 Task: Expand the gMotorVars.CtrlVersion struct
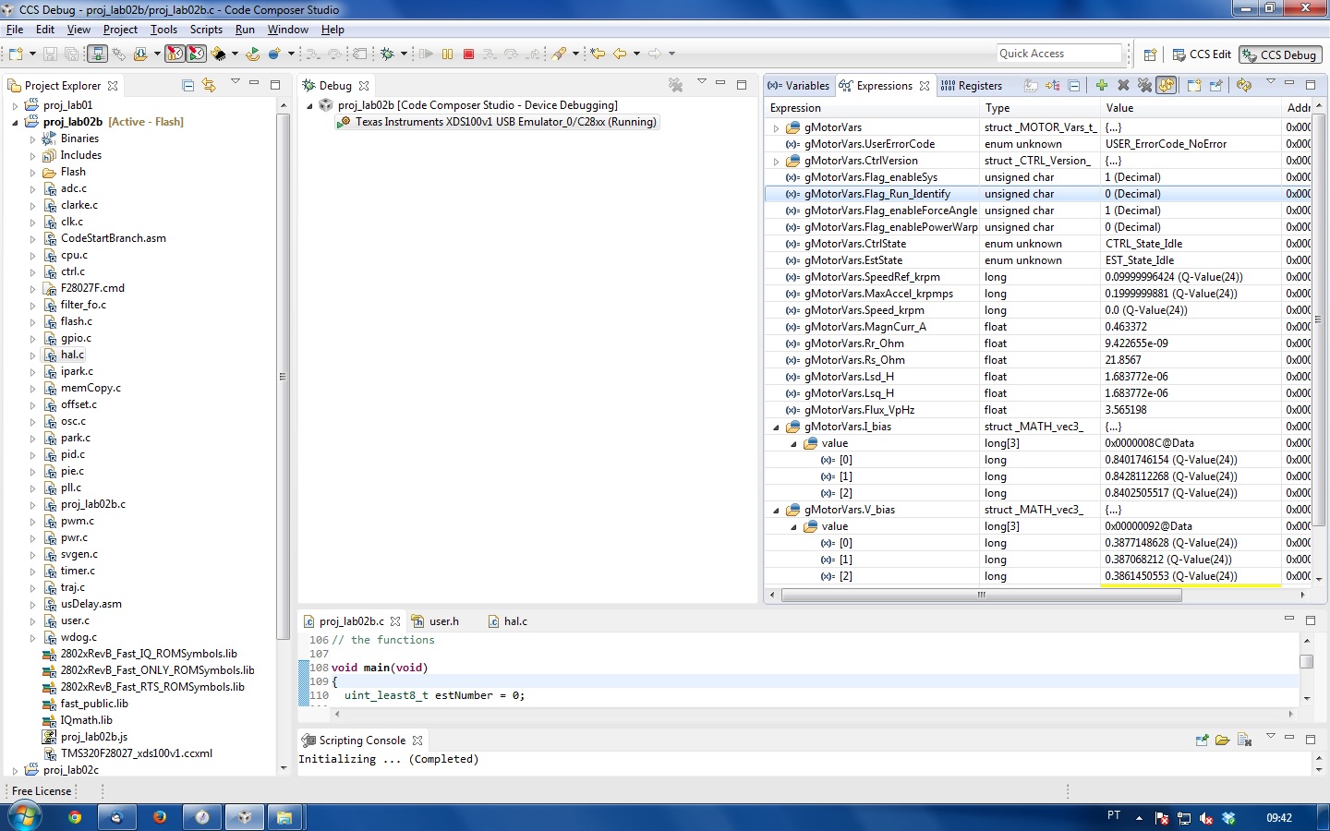coord(776,161)
